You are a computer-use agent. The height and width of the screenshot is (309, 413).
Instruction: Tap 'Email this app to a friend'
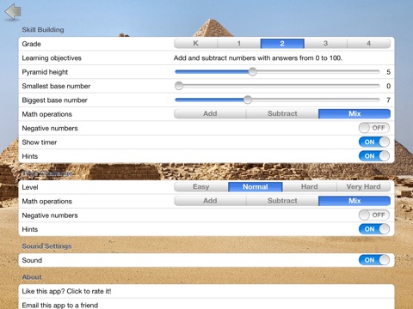(206, 304)
